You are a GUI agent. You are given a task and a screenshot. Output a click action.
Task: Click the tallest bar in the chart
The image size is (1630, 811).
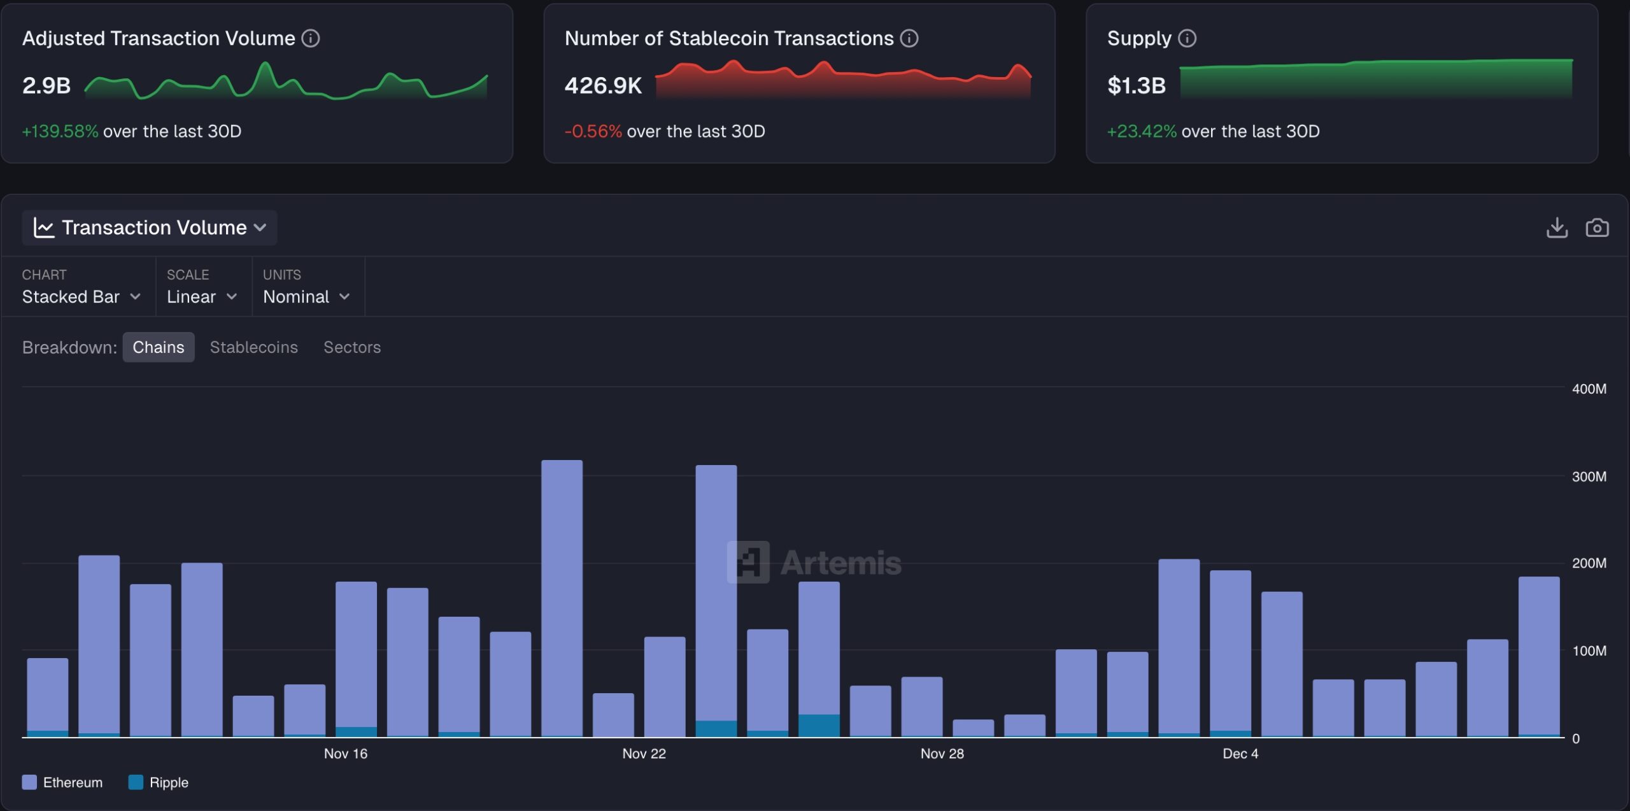coord(562,598)
